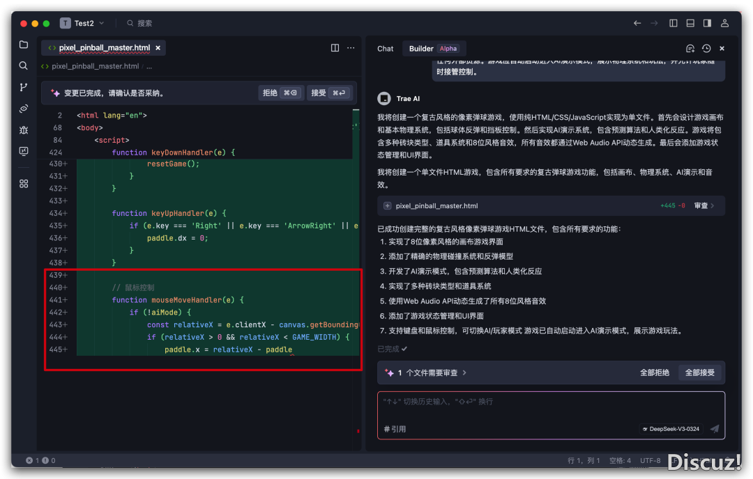This screenshot has width=753, height=479.
Task: Open the debug bug sidebar icon
Action: click(x=24, y=130)
